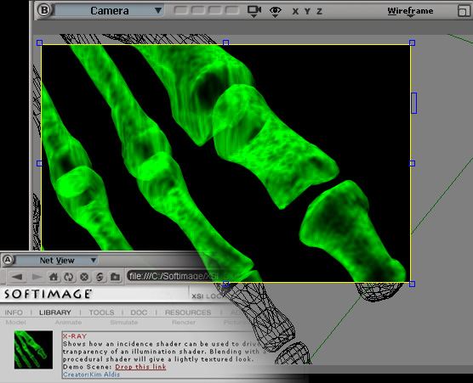Click the third memo camera slot
This screenshot has height=383, width=473.
[214, 10]
